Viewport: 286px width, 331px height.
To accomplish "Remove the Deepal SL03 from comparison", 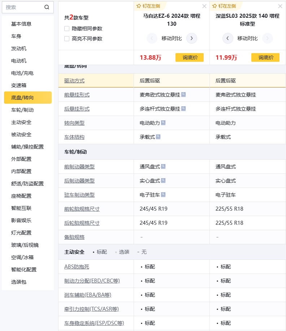I will pos(280,6).
